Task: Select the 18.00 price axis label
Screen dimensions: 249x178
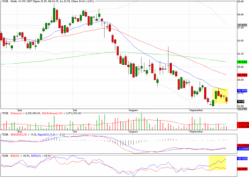Action: pos(240,15)
